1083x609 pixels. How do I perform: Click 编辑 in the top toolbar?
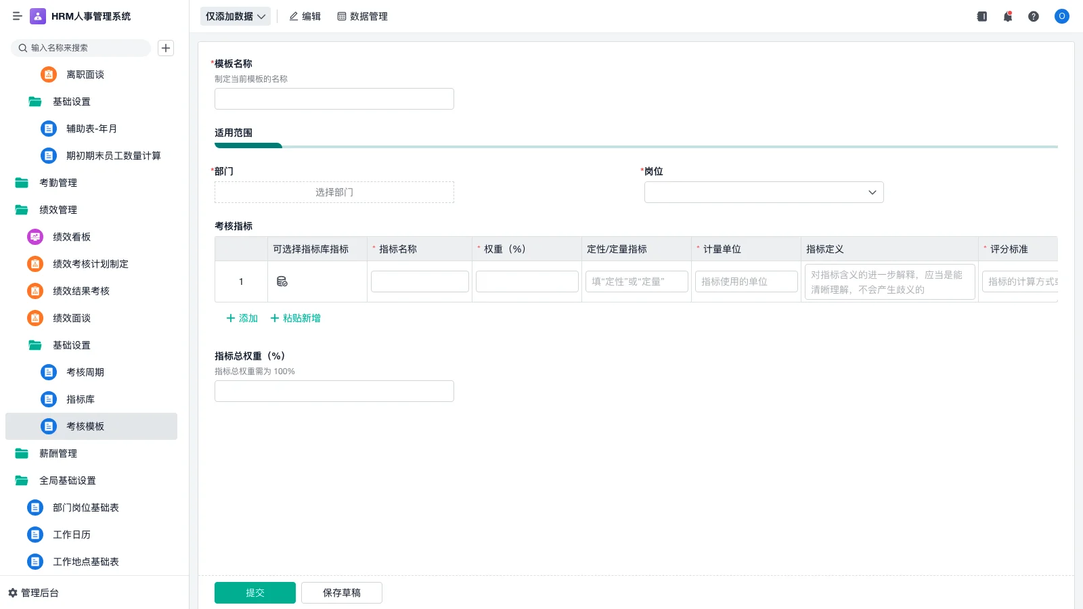(305, 16)
